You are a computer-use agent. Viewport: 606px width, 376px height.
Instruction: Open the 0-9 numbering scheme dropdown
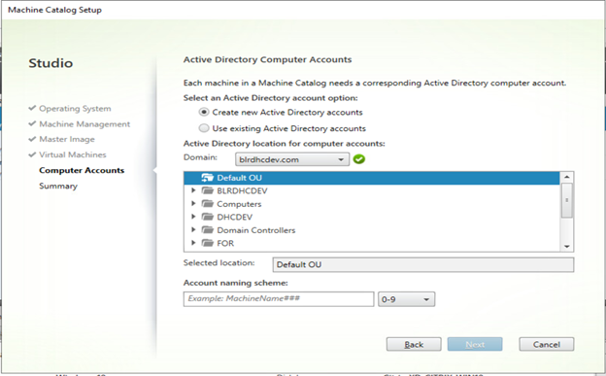pyautogui.click(x=406, y=299)
